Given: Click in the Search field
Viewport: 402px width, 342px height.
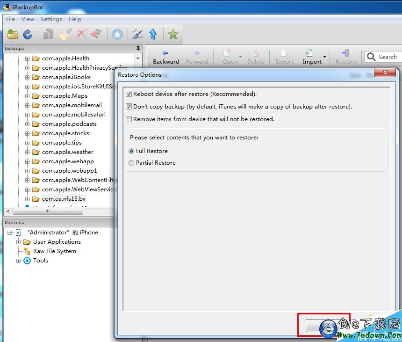Looking at the screenshot, I should click(387, 57).
